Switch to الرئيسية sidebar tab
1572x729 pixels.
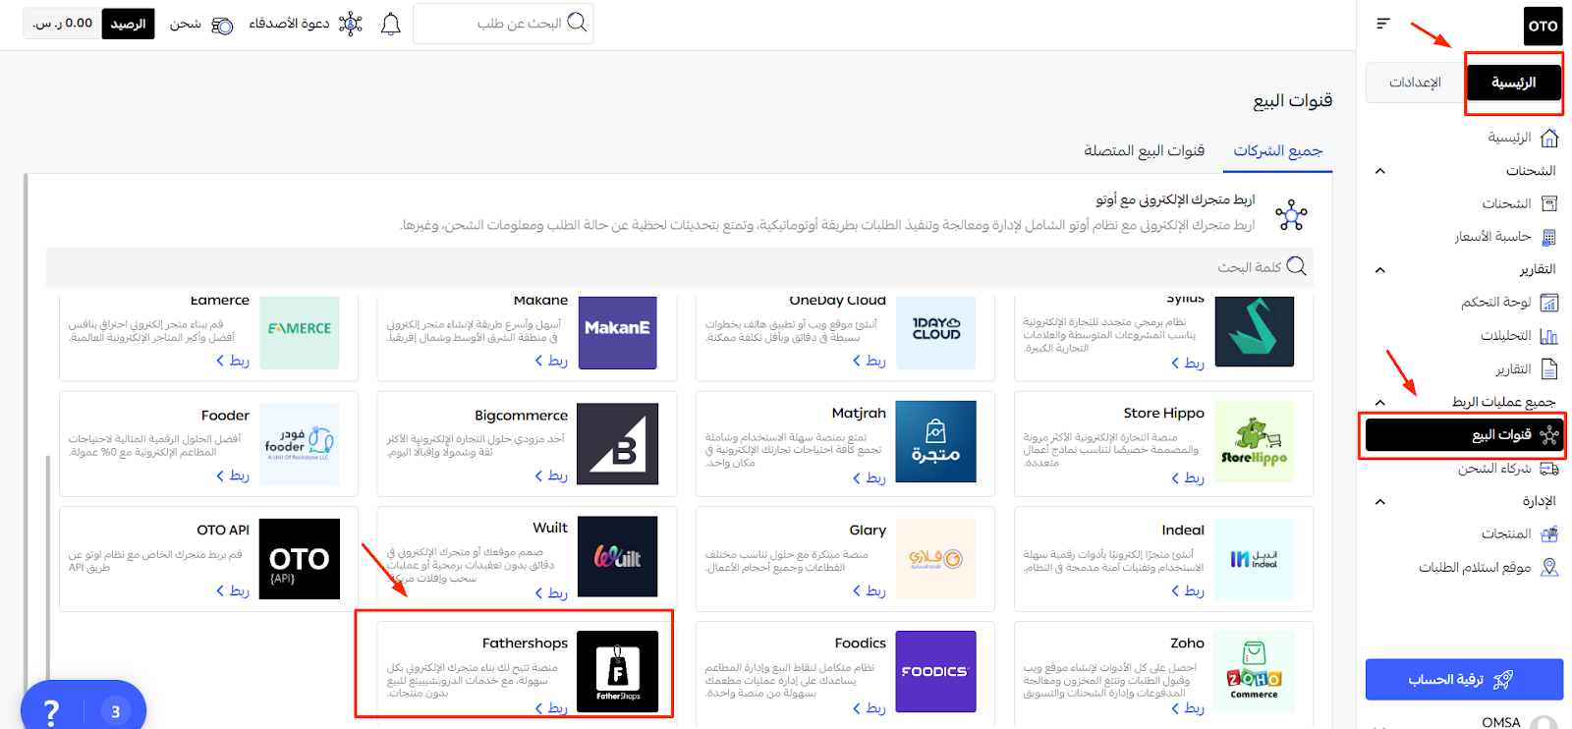pos(1513,83)
